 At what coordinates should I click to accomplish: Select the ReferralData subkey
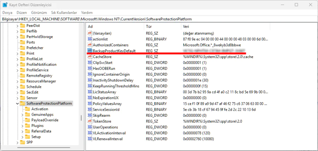[x=41, y=131]
